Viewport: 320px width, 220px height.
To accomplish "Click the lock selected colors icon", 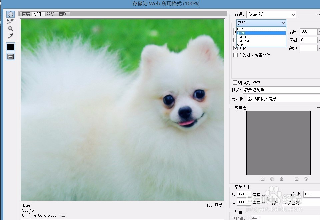I will point(281,179).
